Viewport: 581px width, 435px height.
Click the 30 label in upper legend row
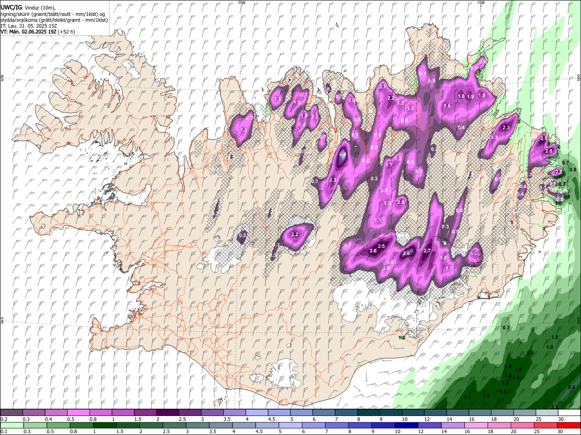pos(561,419)
